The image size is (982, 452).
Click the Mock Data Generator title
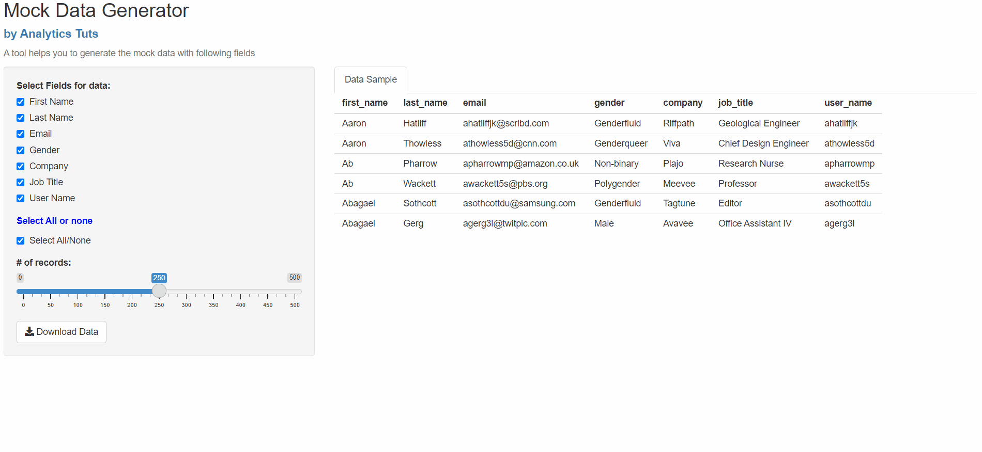(96, 10)
